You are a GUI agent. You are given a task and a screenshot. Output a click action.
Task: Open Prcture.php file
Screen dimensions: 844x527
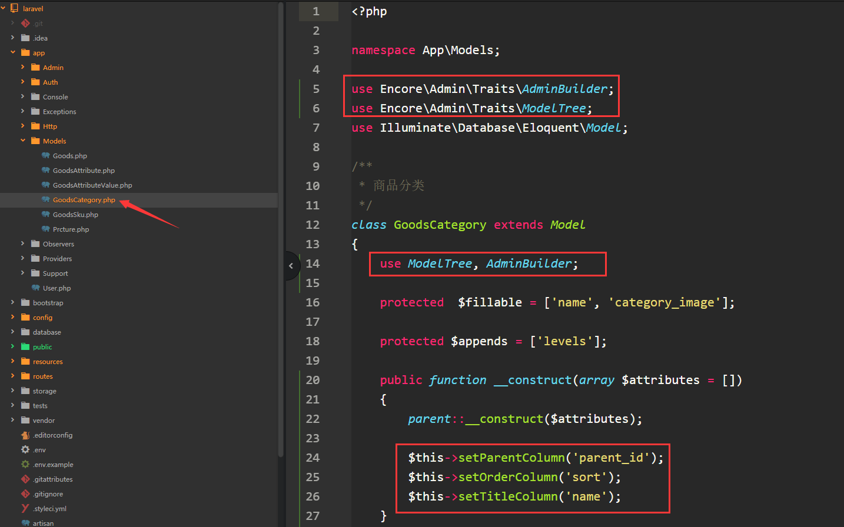(x=71, y=229)
